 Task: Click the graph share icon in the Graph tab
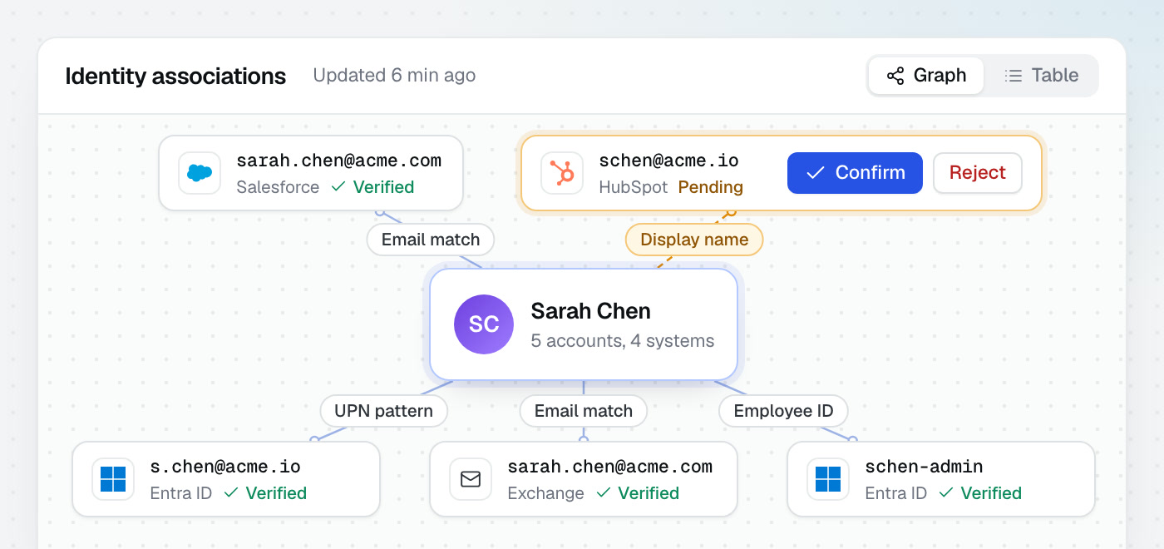(895, 76)
